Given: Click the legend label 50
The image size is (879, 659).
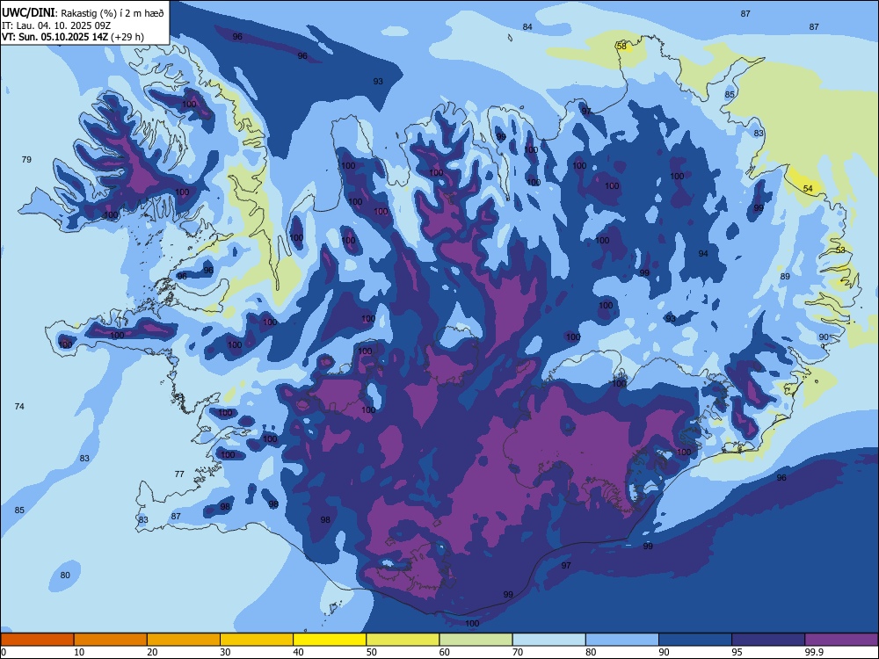Looking at the screenshot, I should (x=372, y=652).
